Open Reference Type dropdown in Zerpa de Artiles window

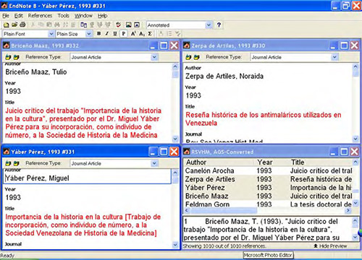334,57
